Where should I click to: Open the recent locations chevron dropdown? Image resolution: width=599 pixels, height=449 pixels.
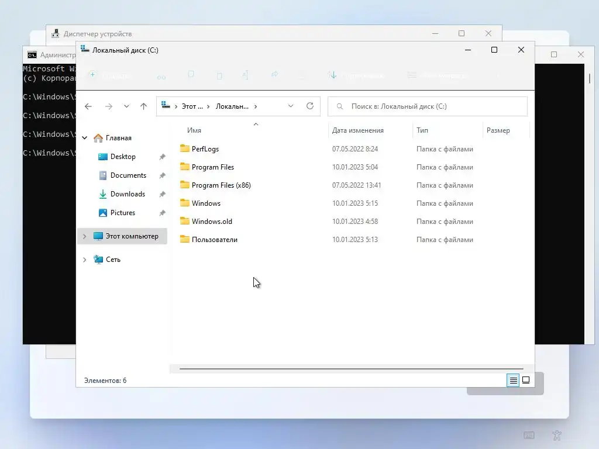click(126, 106)
